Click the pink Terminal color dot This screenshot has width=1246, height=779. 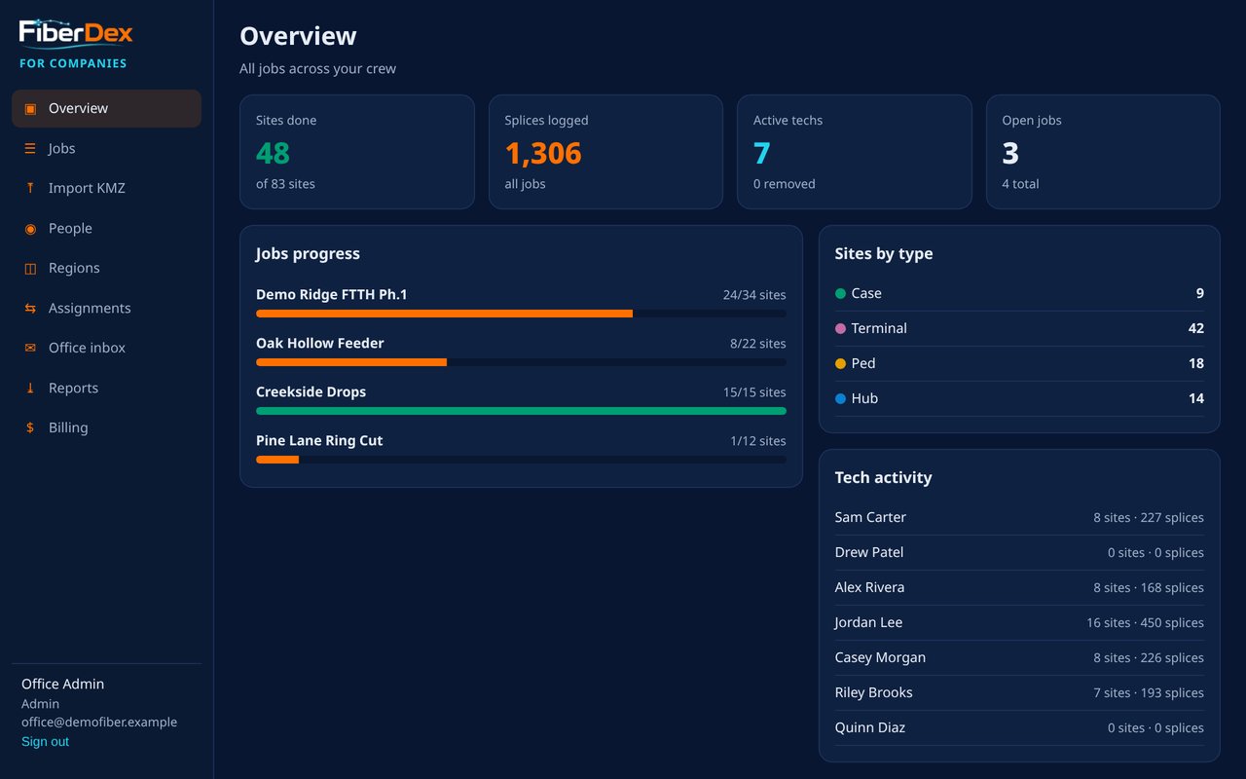[x=841, y=329]
